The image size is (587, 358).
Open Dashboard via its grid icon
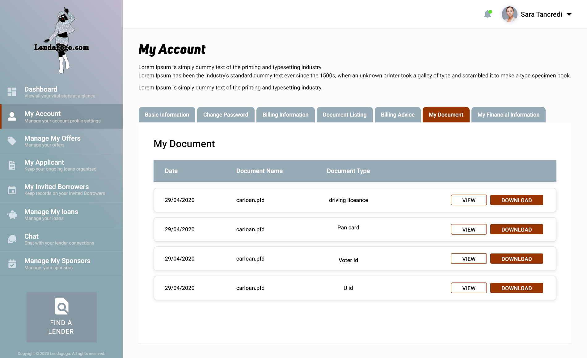click(12, 92)
